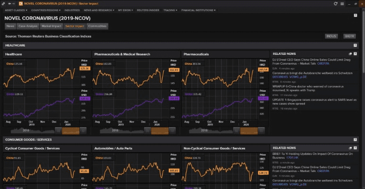365x189 pixels.
Task: Toggle the BIGTR view button
Action: click(349, 36)
